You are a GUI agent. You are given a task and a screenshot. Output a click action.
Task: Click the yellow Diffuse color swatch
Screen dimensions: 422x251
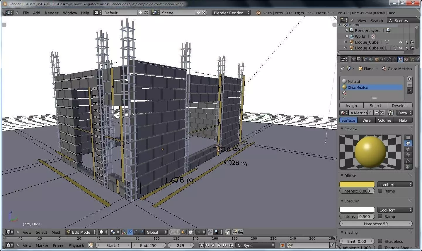click(x=357, y=184)
